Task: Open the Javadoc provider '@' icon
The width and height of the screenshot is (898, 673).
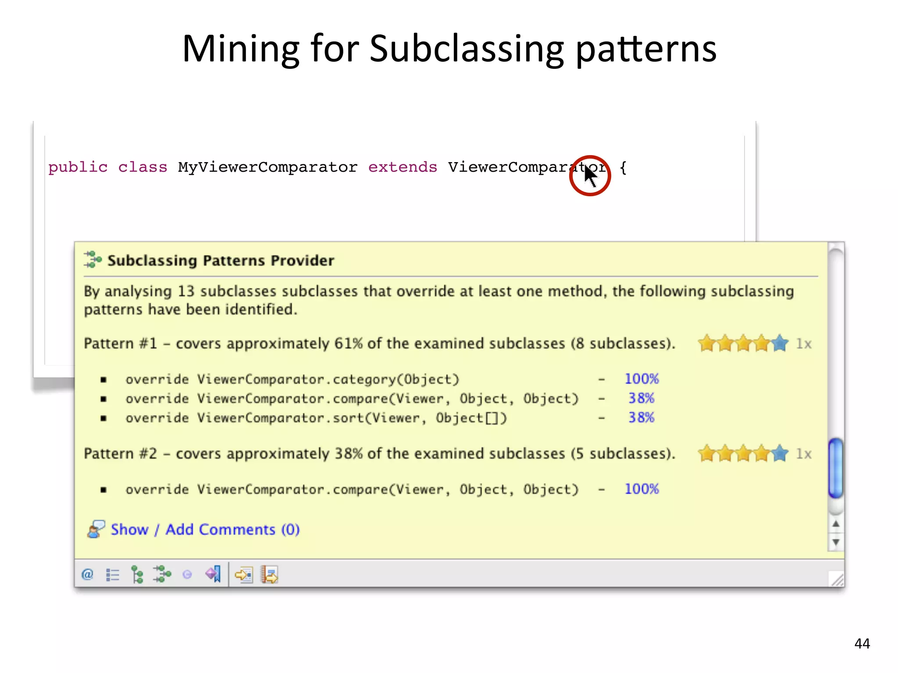Action: [x=88, y=574]
